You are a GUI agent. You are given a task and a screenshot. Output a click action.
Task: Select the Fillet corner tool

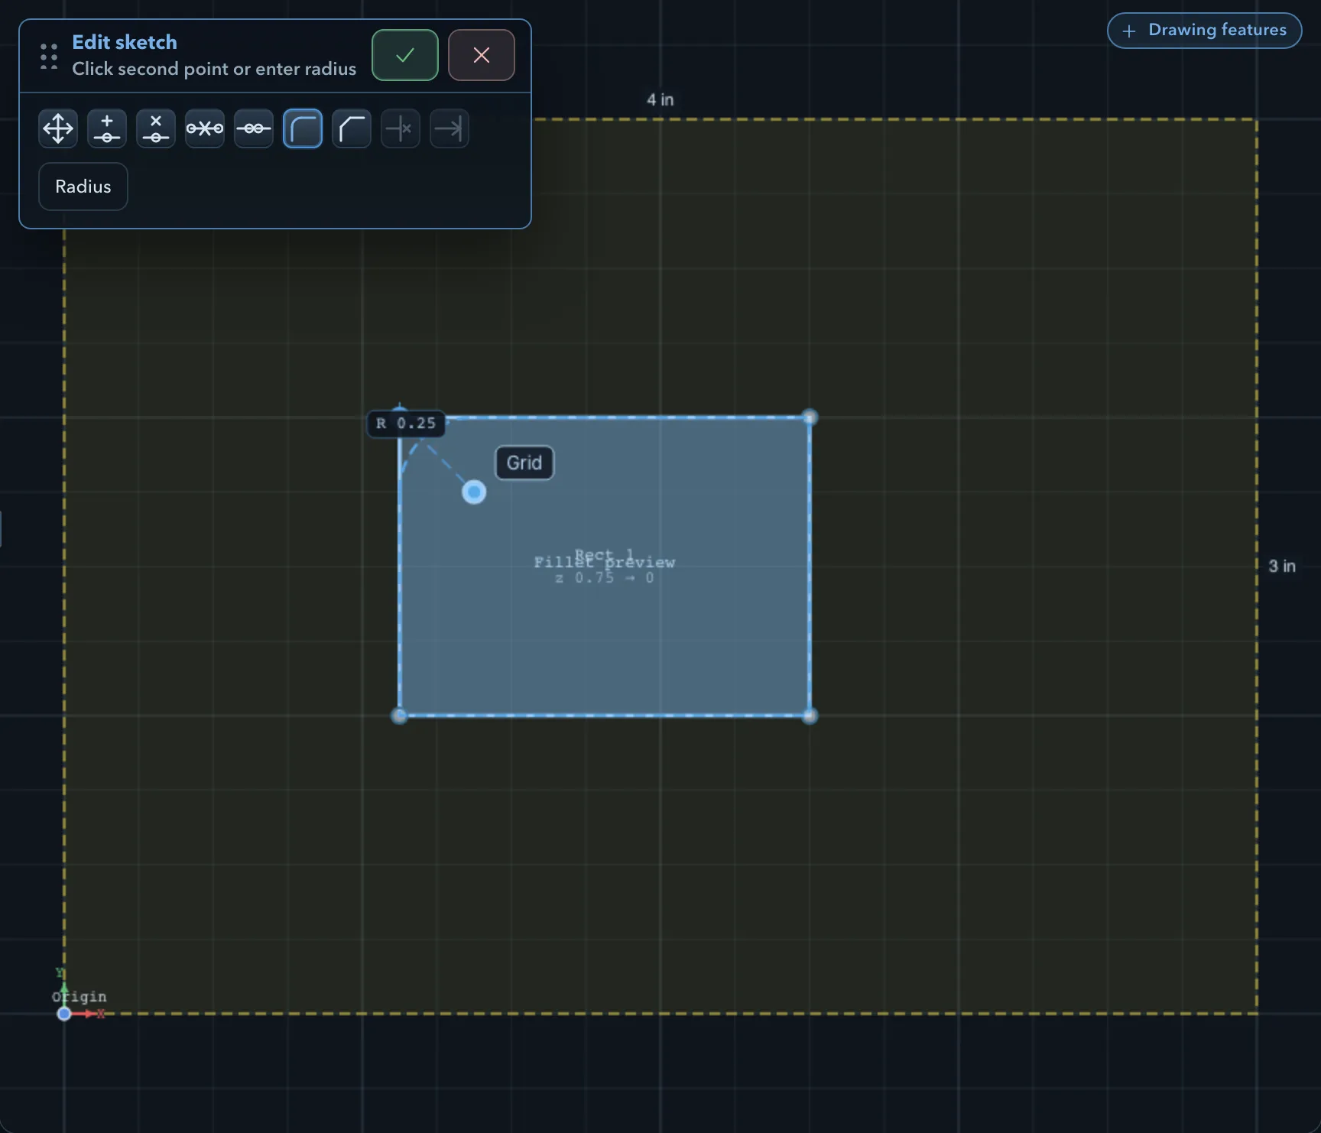[x=303, y=128]
